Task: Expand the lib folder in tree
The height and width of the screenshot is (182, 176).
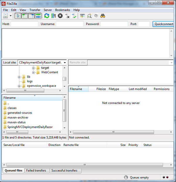Action: pyautogui.click(x=19, y=77)
